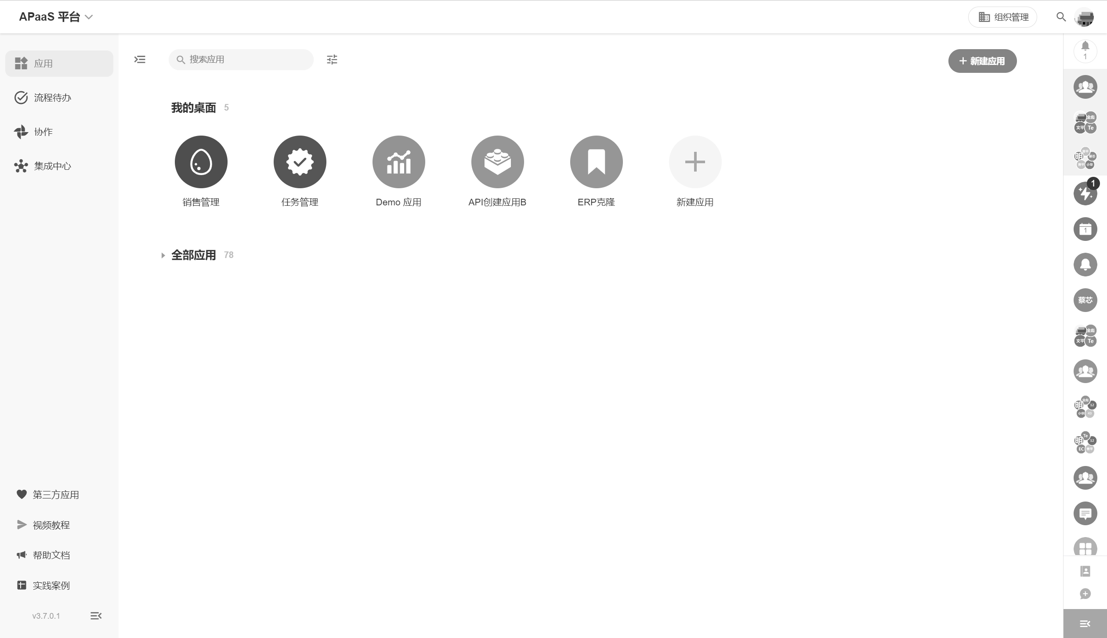Focus the 搜索应用 search field
This screenshot has width=1107, height=638.
(x=241, y=60)
